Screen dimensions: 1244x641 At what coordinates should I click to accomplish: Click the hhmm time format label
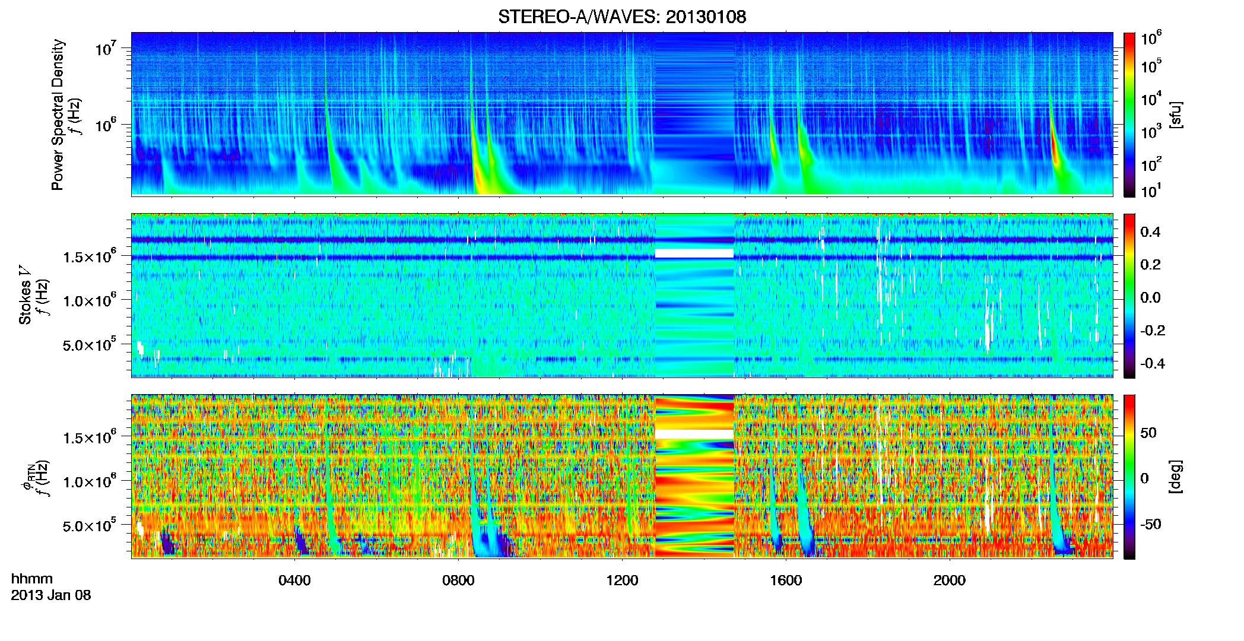point(32,579)
